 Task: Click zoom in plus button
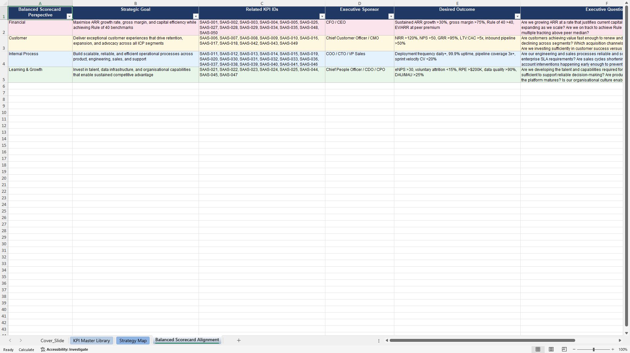(x=613, y=349)
